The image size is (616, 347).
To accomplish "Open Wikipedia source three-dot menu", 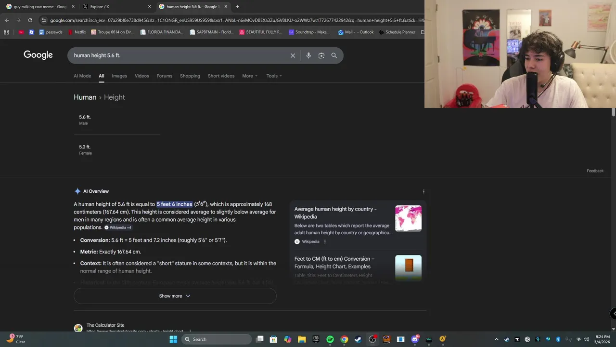I will coord(325,241).
